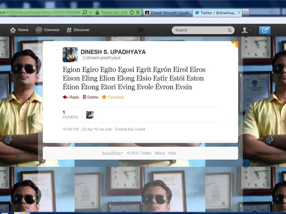This screenshot has height=214, width=286.
Task: Go to Twitter Home
Action: point(19,30)
